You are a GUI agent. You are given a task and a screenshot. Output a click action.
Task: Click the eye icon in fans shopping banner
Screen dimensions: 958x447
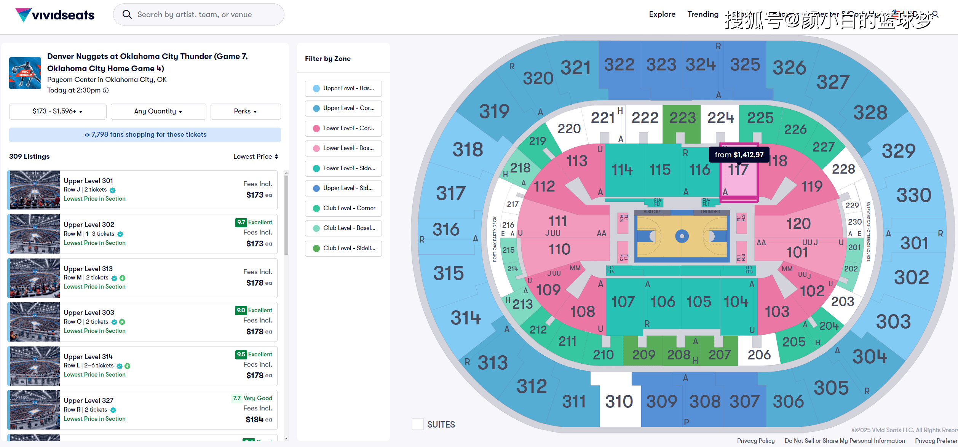tap(87, 135)
